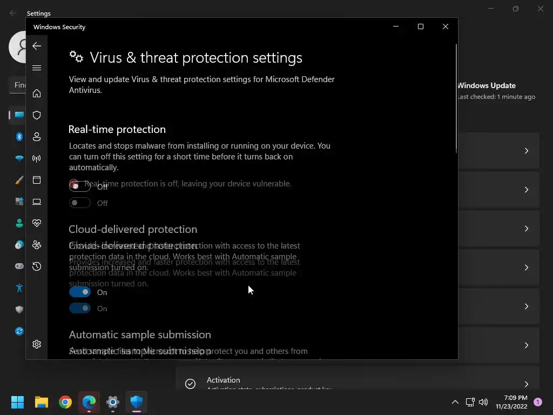Screen dimensions: 553x415
Task: Minimize the Windows Security window
Action: tap(396, 26)
